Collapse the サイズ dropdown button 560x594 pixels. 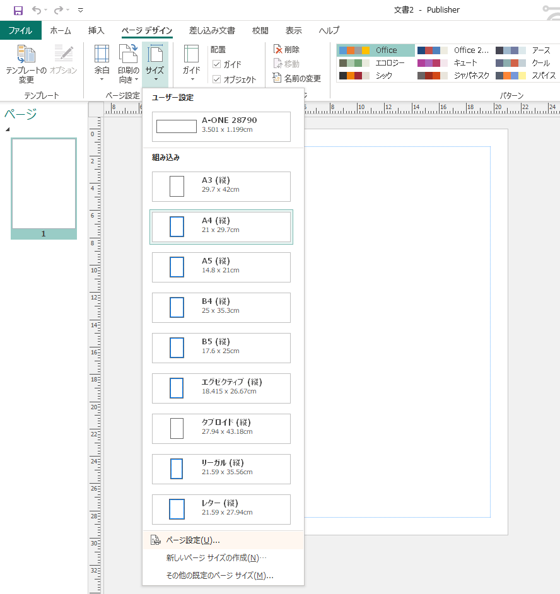click(x=155, y=63)
